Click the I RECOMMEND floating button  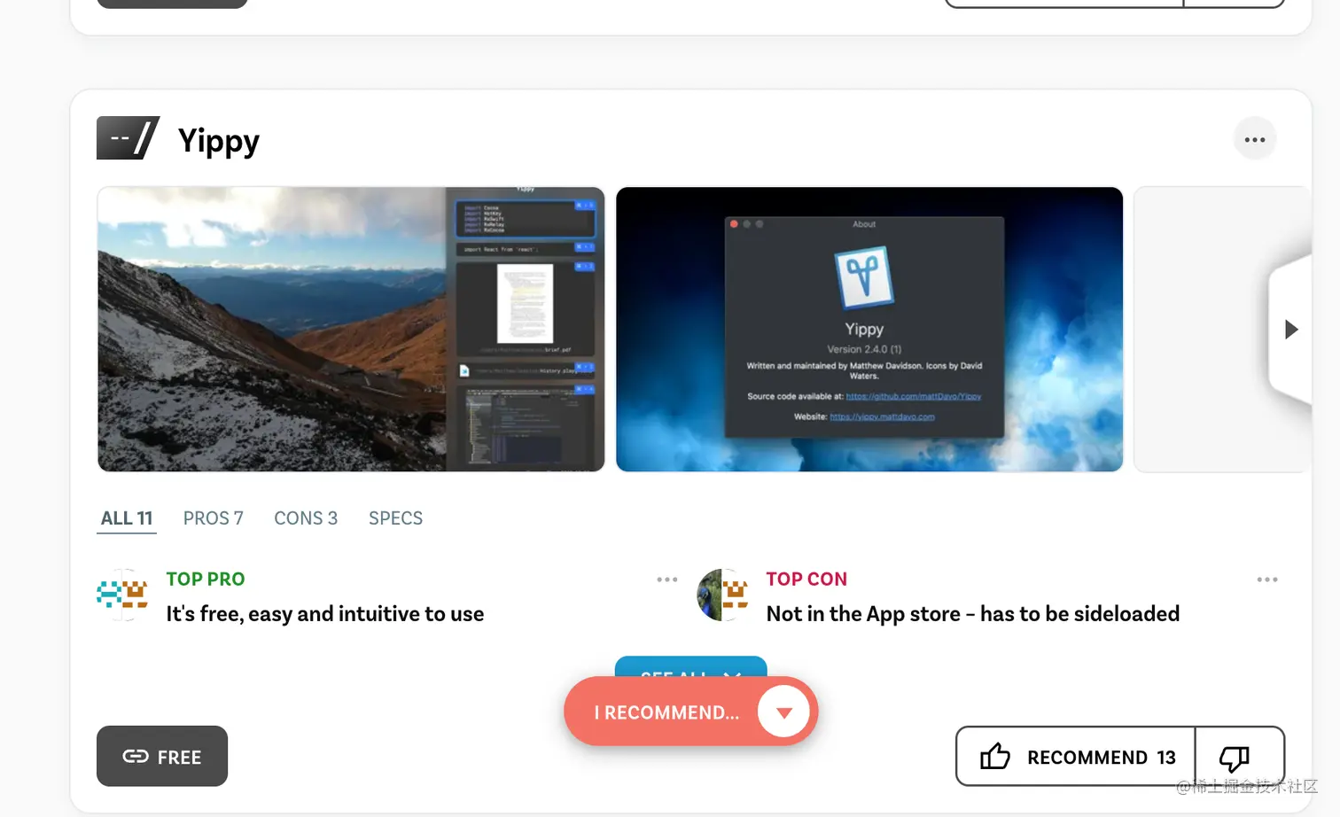[x=666, y=712]
